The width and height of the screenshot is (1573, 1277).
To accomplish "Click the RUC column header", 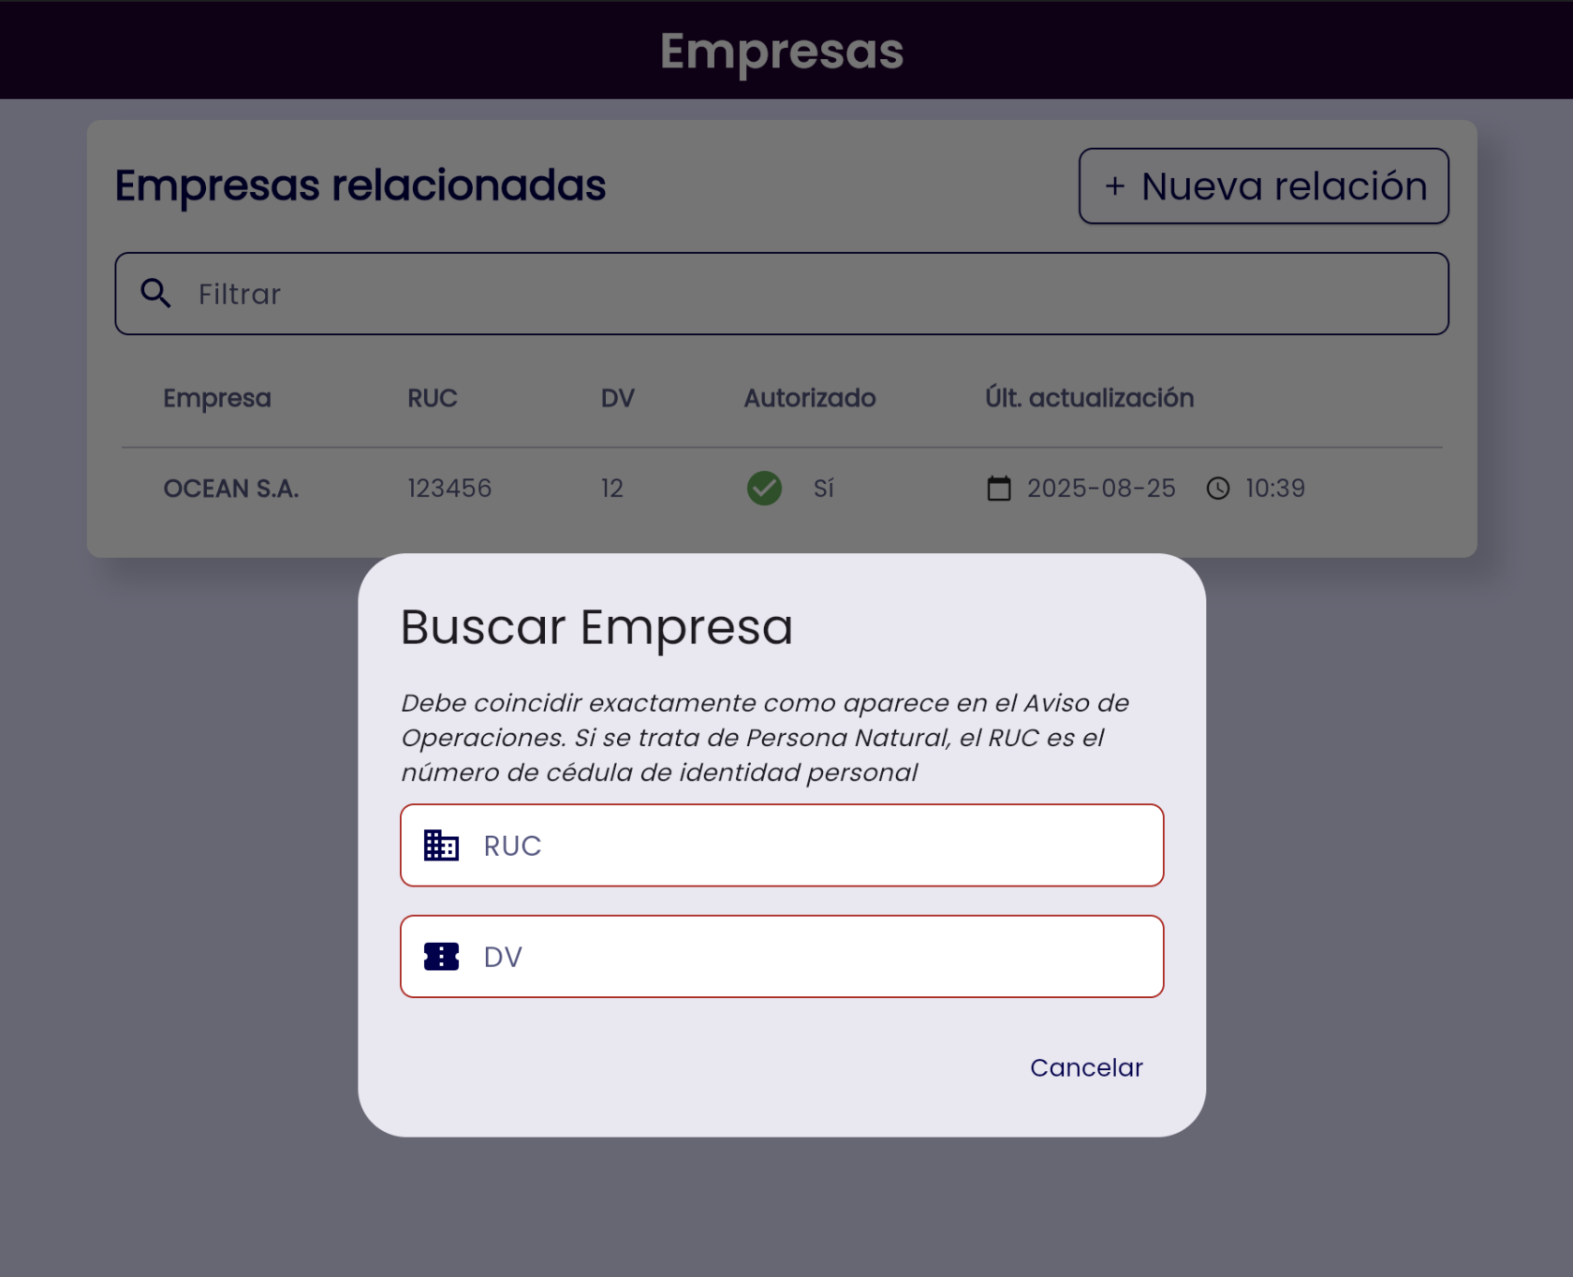I will [x=433, y=398].
